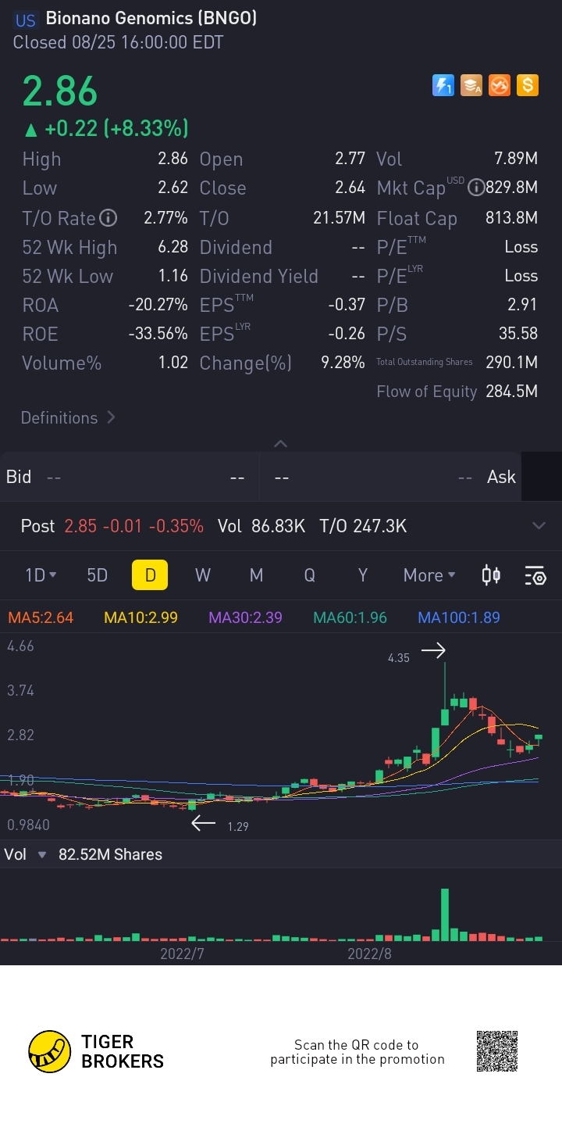562x1138 pixels.
Task: Open the T/O Rate info icon
Action: [108, 217]
